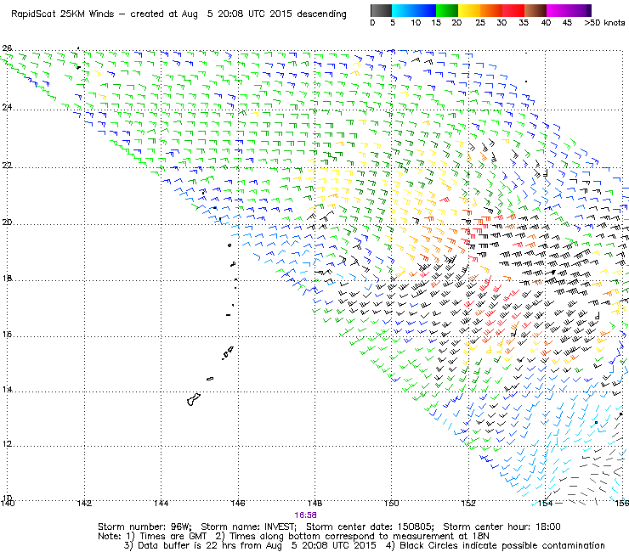Click the 'Storm center hour: 18:00' text
629x552 pixels.
501,527
